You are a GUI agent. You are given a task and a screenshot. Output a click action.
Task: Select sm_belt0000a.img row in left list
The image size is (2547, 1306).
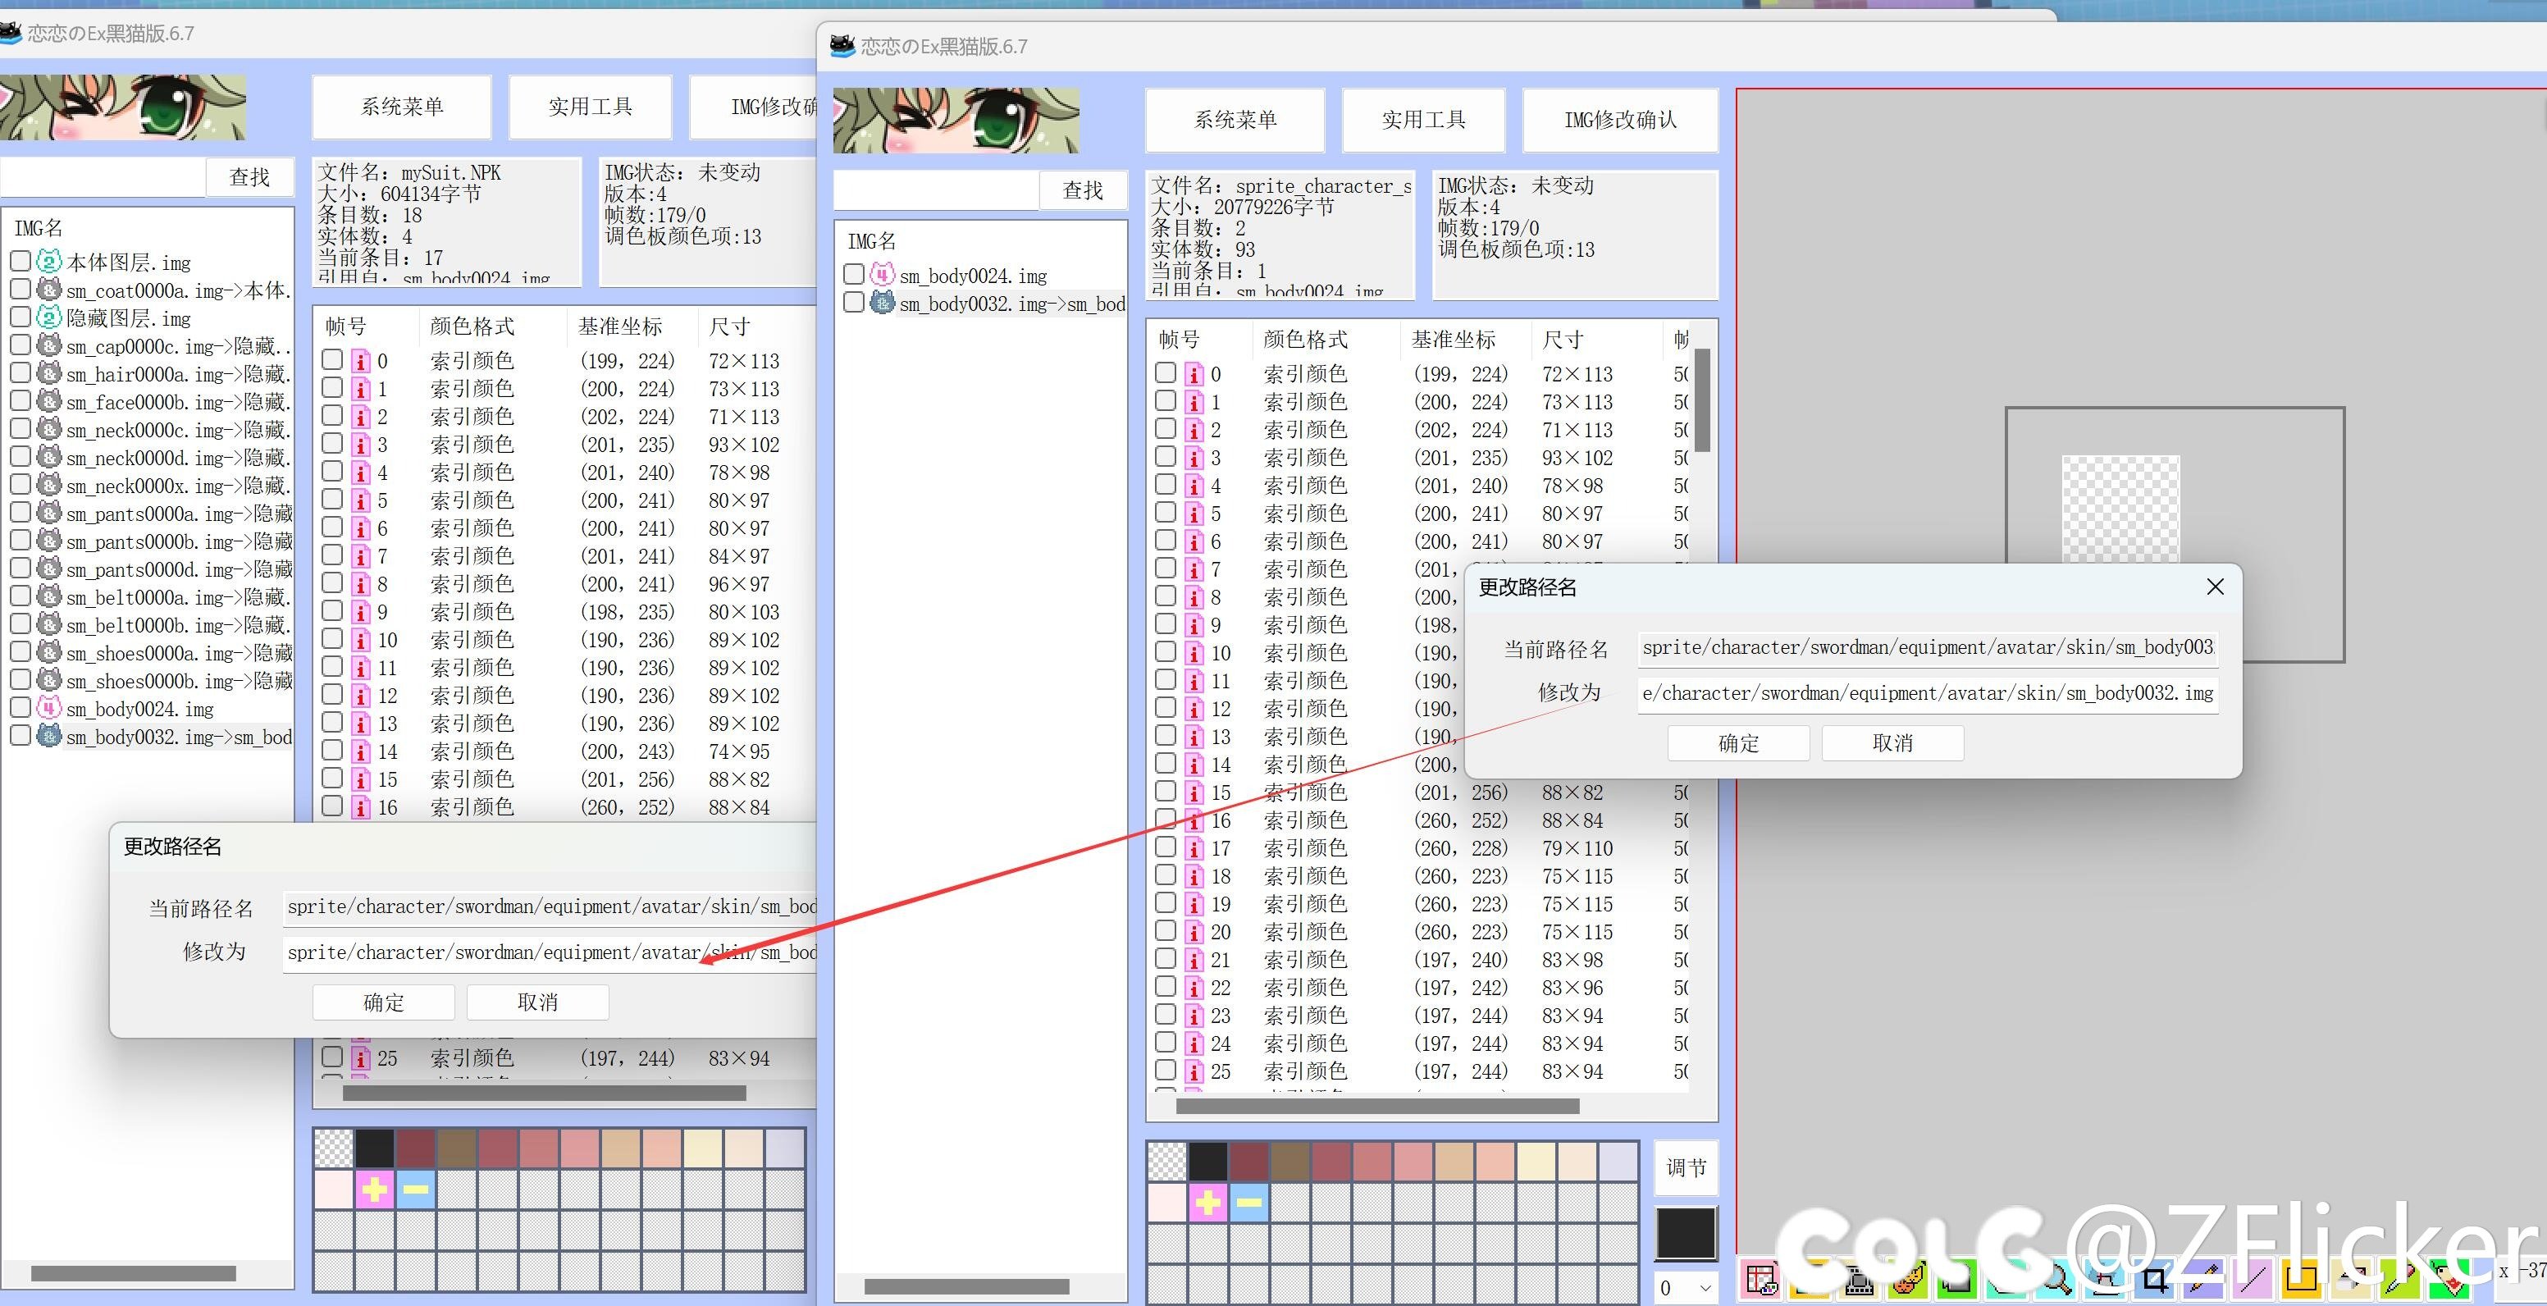point(151,596)
